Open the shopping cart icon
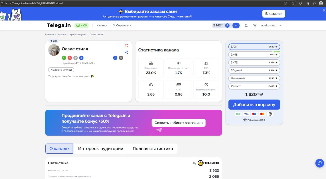Viewport: 326px width, 179px height. [254, 25]
